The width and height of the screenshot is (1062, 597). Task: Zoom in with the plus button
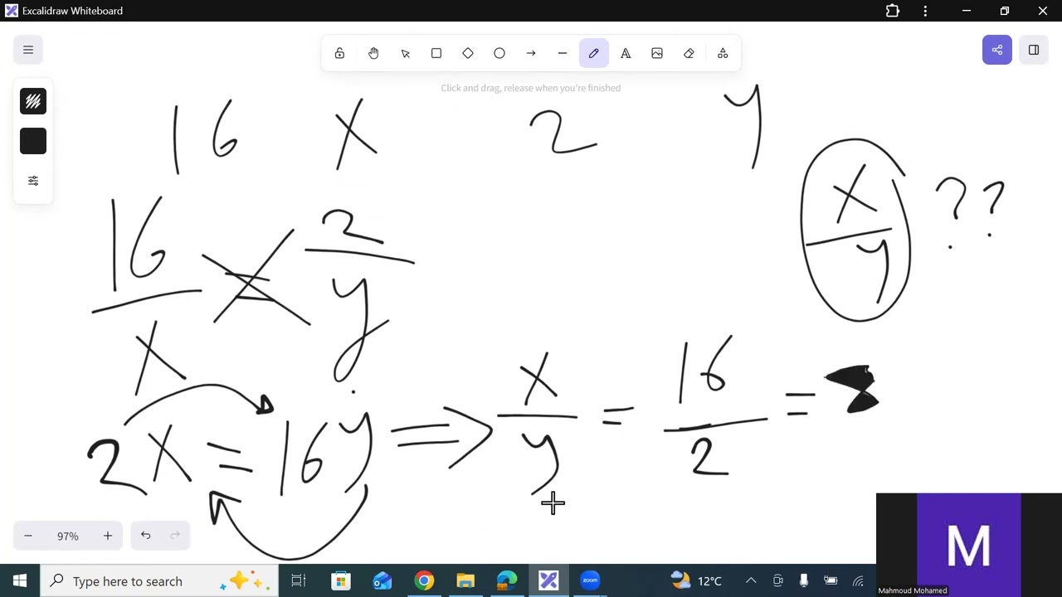pos(107,536)
